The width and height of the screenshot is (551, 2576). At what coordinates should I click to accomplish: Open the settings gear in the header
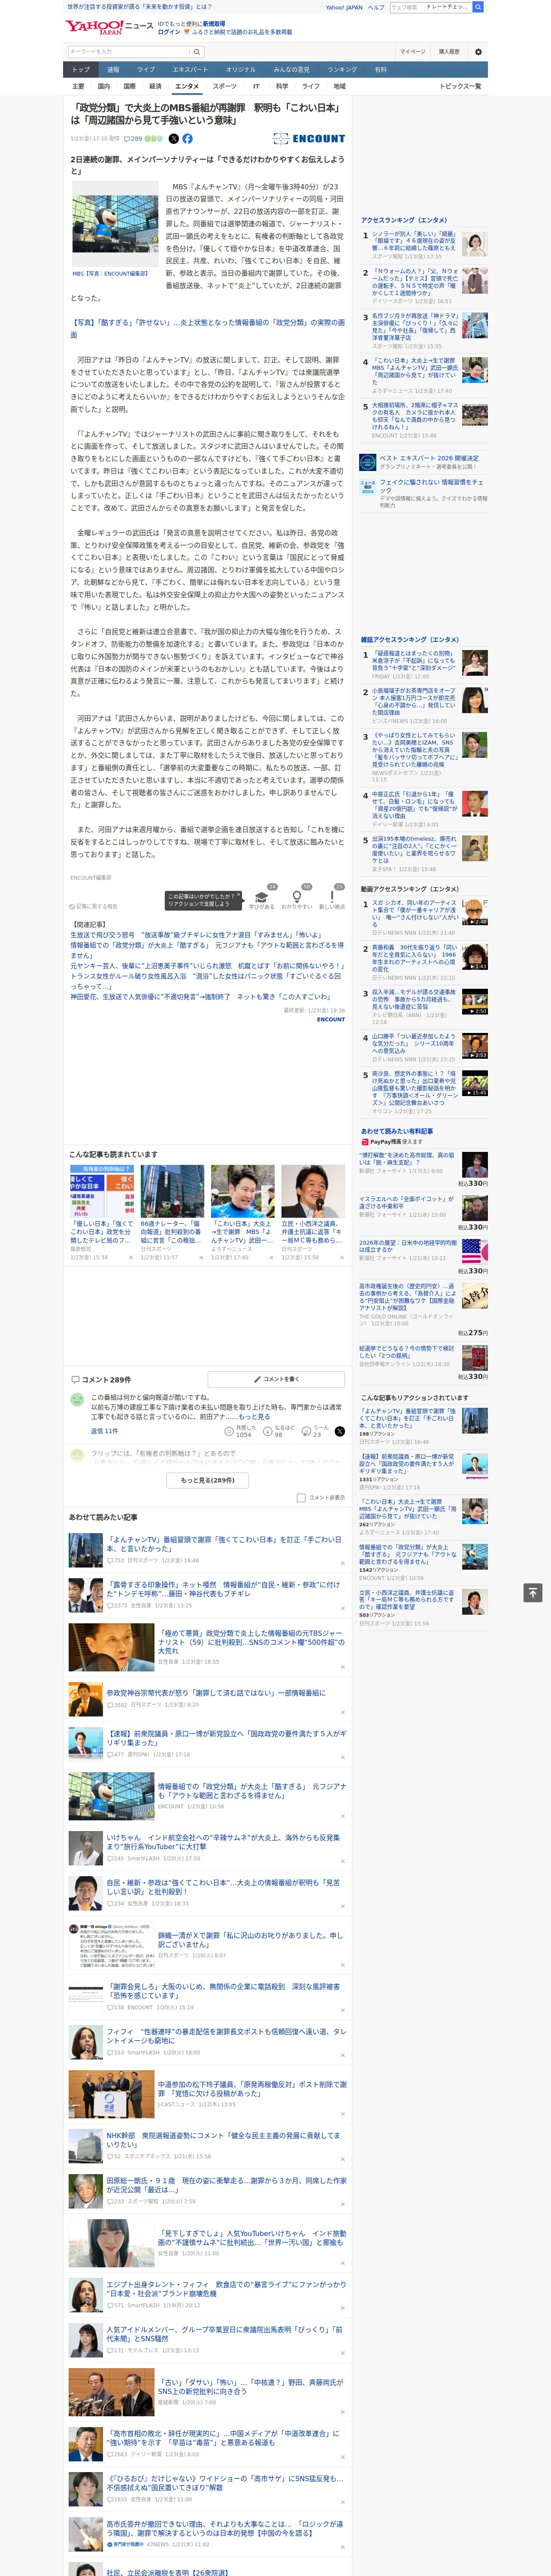point(478,51)
